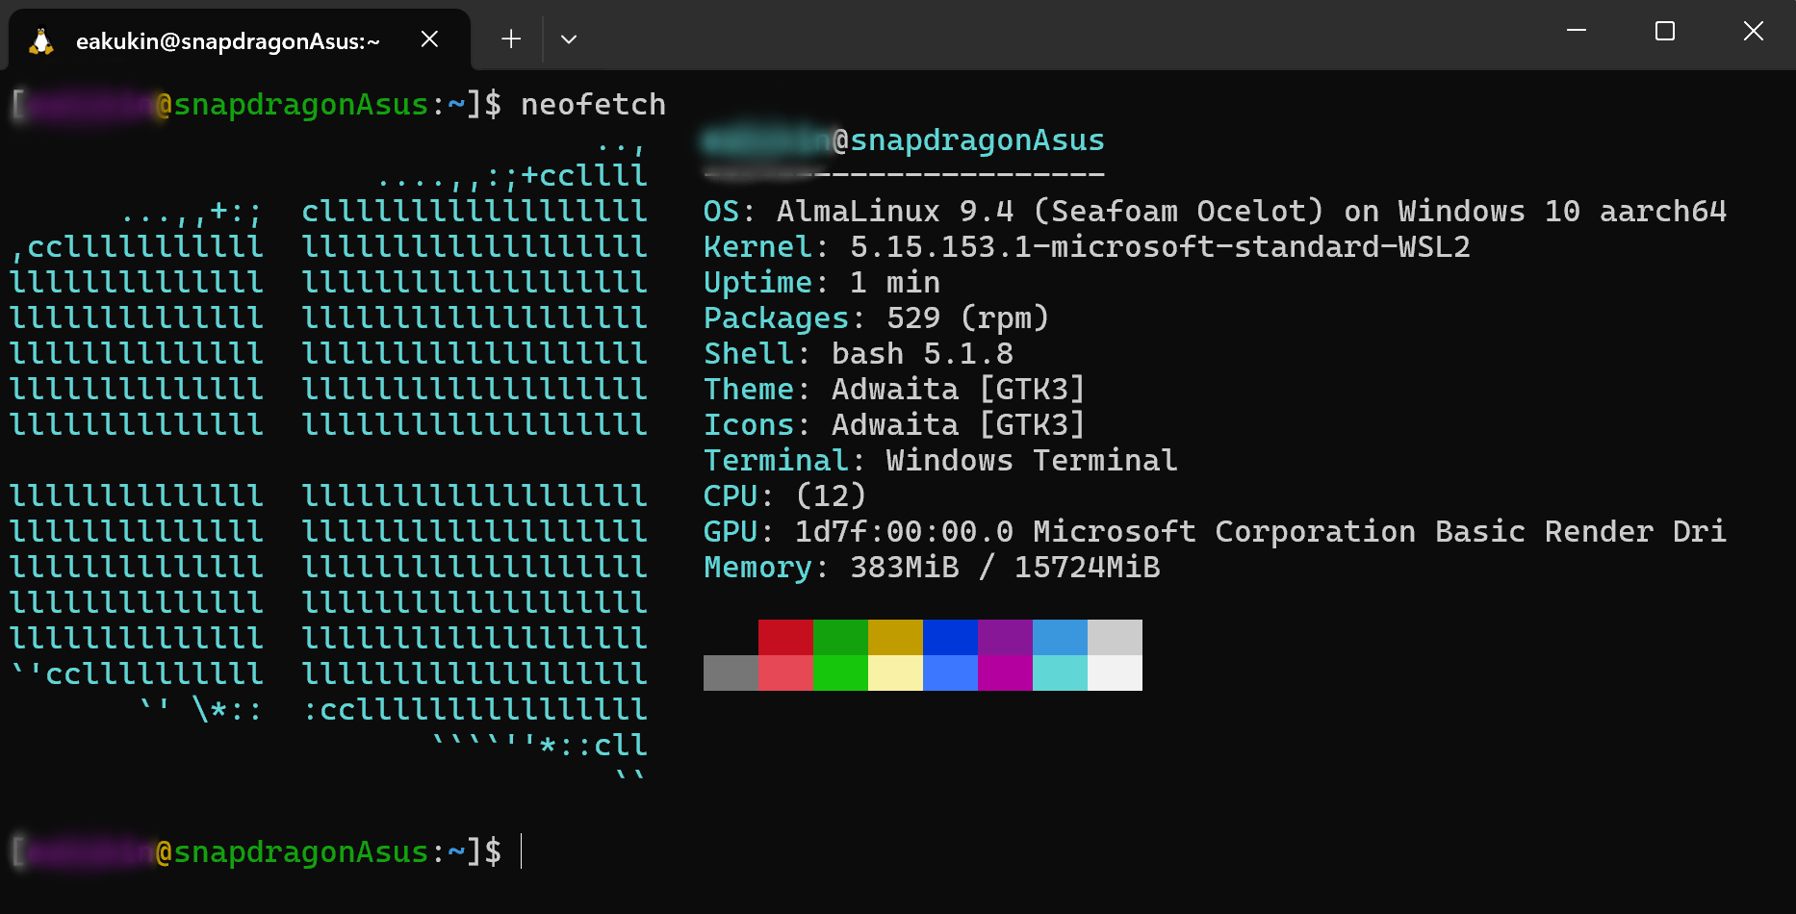The width and height of the screenshot is (1796, 914).
Task: Maximize the Windows Terminal window
Action: pyautogui.click(x=1665, y=31)
